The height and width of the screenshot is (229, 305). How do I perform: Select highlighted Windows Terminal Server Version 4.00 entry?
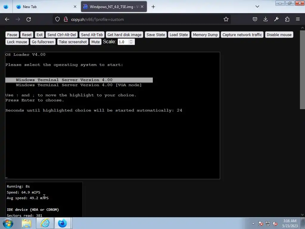79,80
